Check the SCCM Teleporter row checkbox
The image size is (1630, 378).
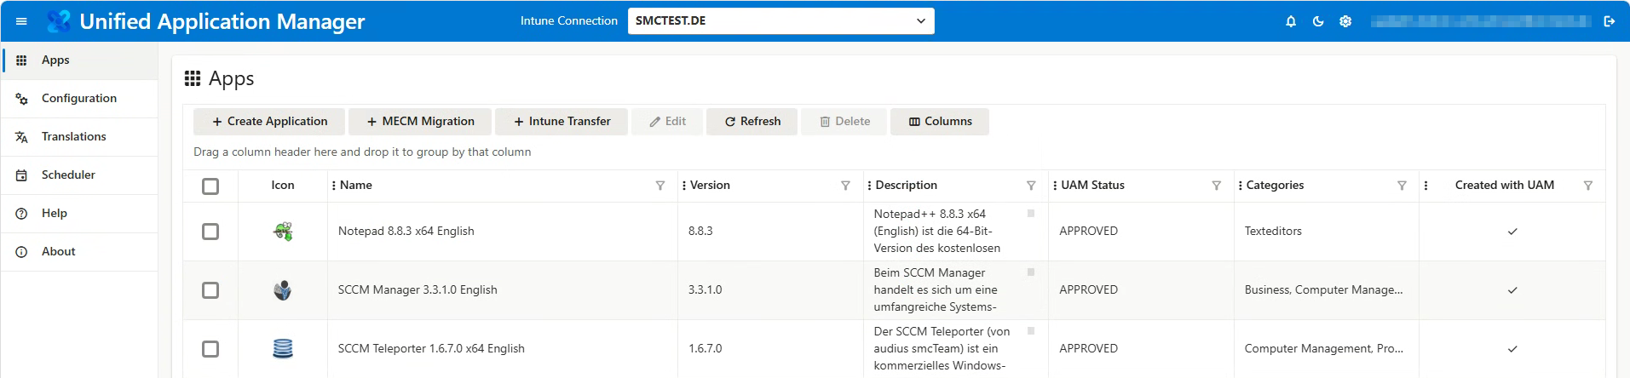(x=210, y=349)
